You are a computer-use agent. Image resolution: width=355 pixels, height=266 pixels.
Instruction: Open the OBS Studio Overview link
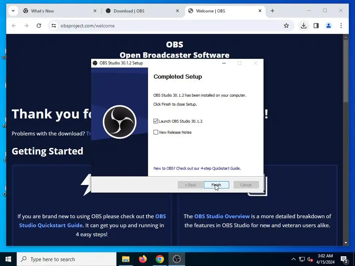click(222, 216)
